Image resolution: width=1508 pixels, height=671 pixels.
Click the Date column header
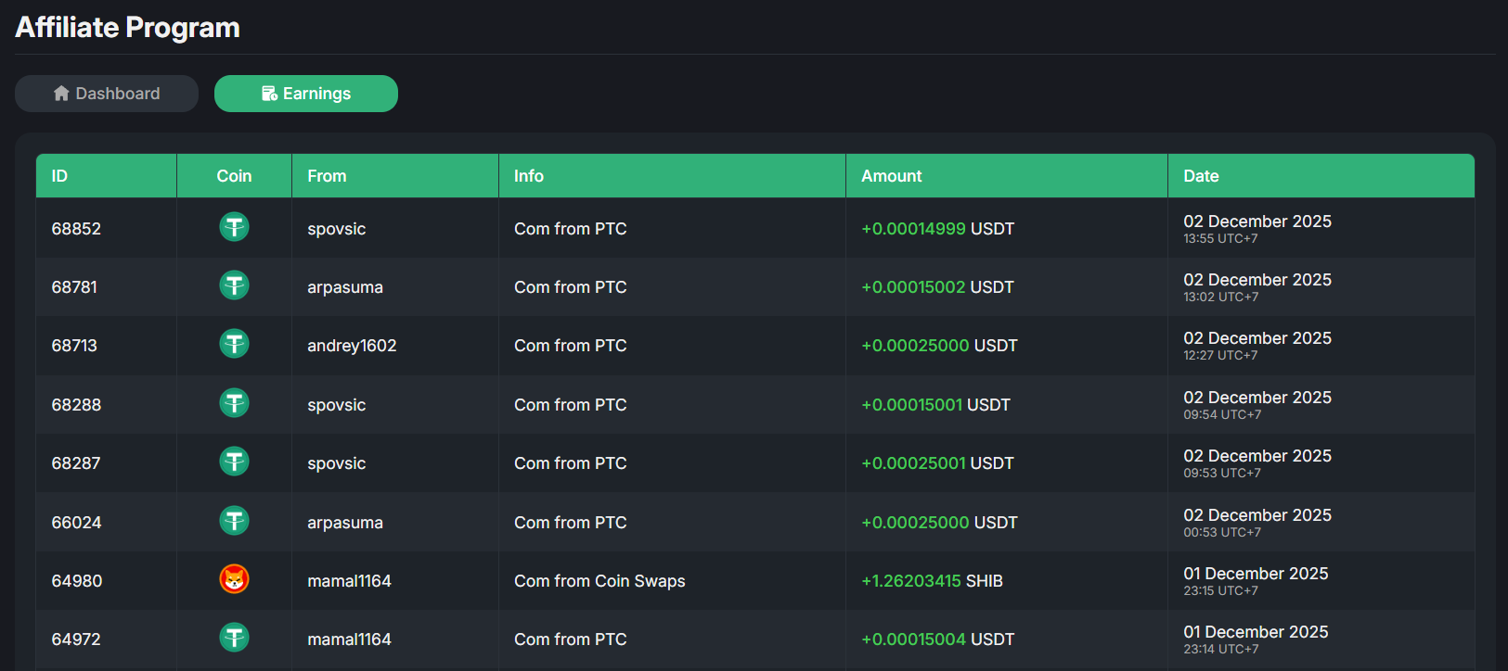click(1201, 176)
